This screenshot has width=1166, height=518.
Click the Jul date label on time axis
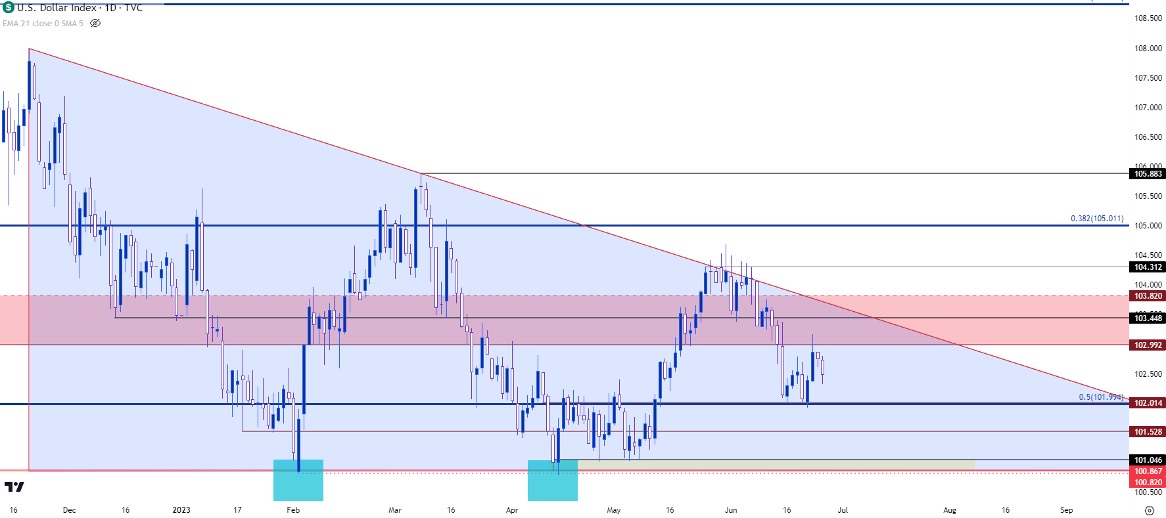843,510
